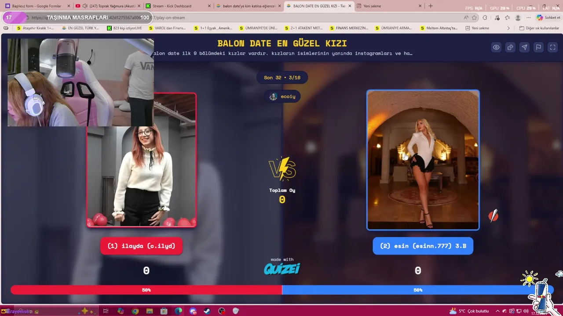
Task: Open the 'Diğer sık kullanılanlar' folder
Action: [x=539, y=28]
